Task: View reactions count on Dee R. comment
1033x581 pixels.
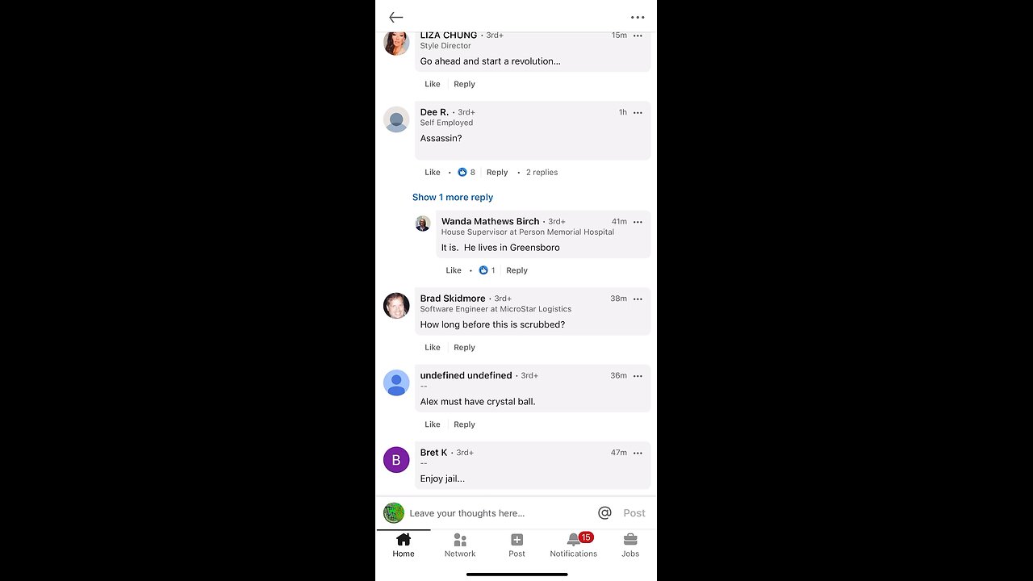Action: (x=466, y=172)
